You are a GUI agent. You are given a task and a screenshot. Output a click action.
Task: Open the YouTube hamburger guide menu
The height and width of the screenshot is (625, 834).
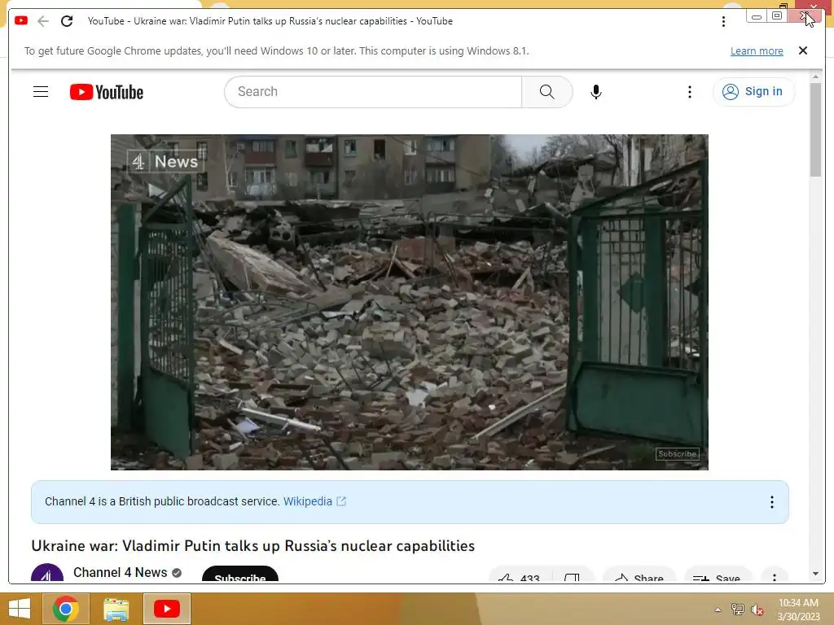click(41, 92)
